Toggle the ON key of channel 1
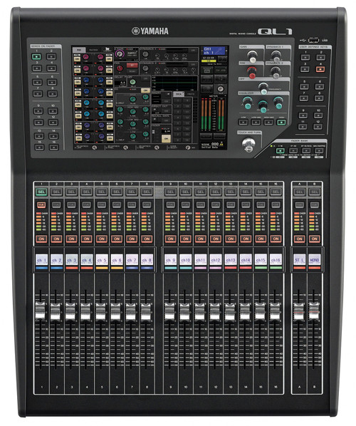 pyautogui.click(x=41, y=239)
